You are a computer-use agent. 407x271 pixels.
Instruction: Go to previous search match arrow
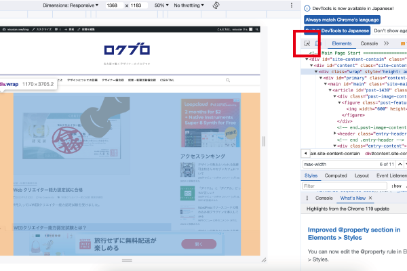point(400,164)
